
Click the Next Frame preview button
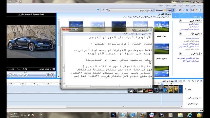click(x=24, y=75)
